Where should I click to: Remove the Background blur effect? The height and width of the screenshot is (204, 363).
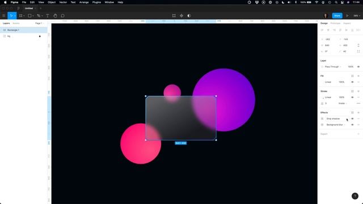click(x=358, y=125)
